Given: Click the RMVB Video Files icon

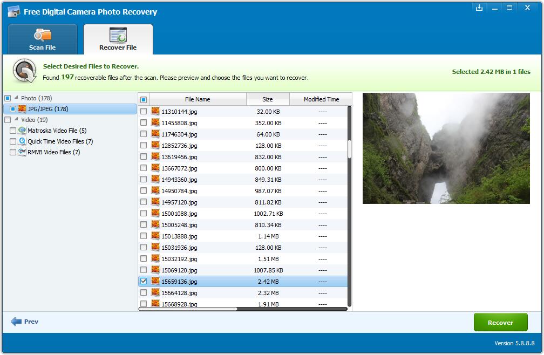Looking at the screenshot, I should pos(22,152).
